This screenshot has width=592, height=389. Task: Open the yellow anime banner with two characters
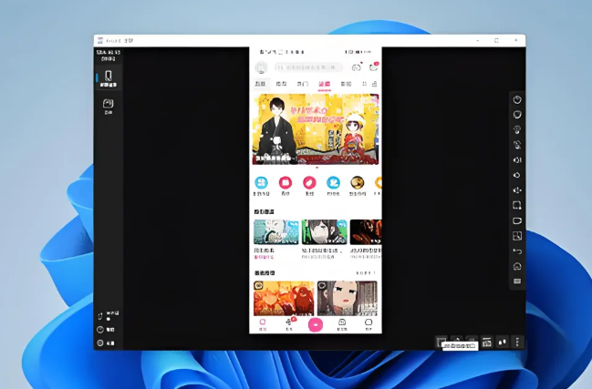click(x=316, y=129)
